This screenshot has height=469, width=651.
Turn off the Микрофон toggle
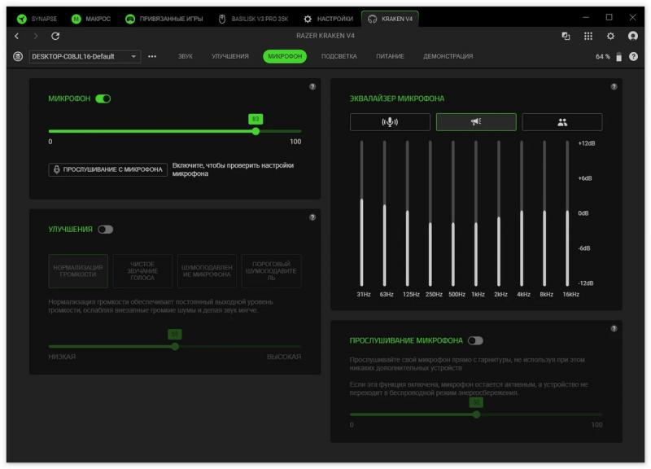(x=103, y=99)
